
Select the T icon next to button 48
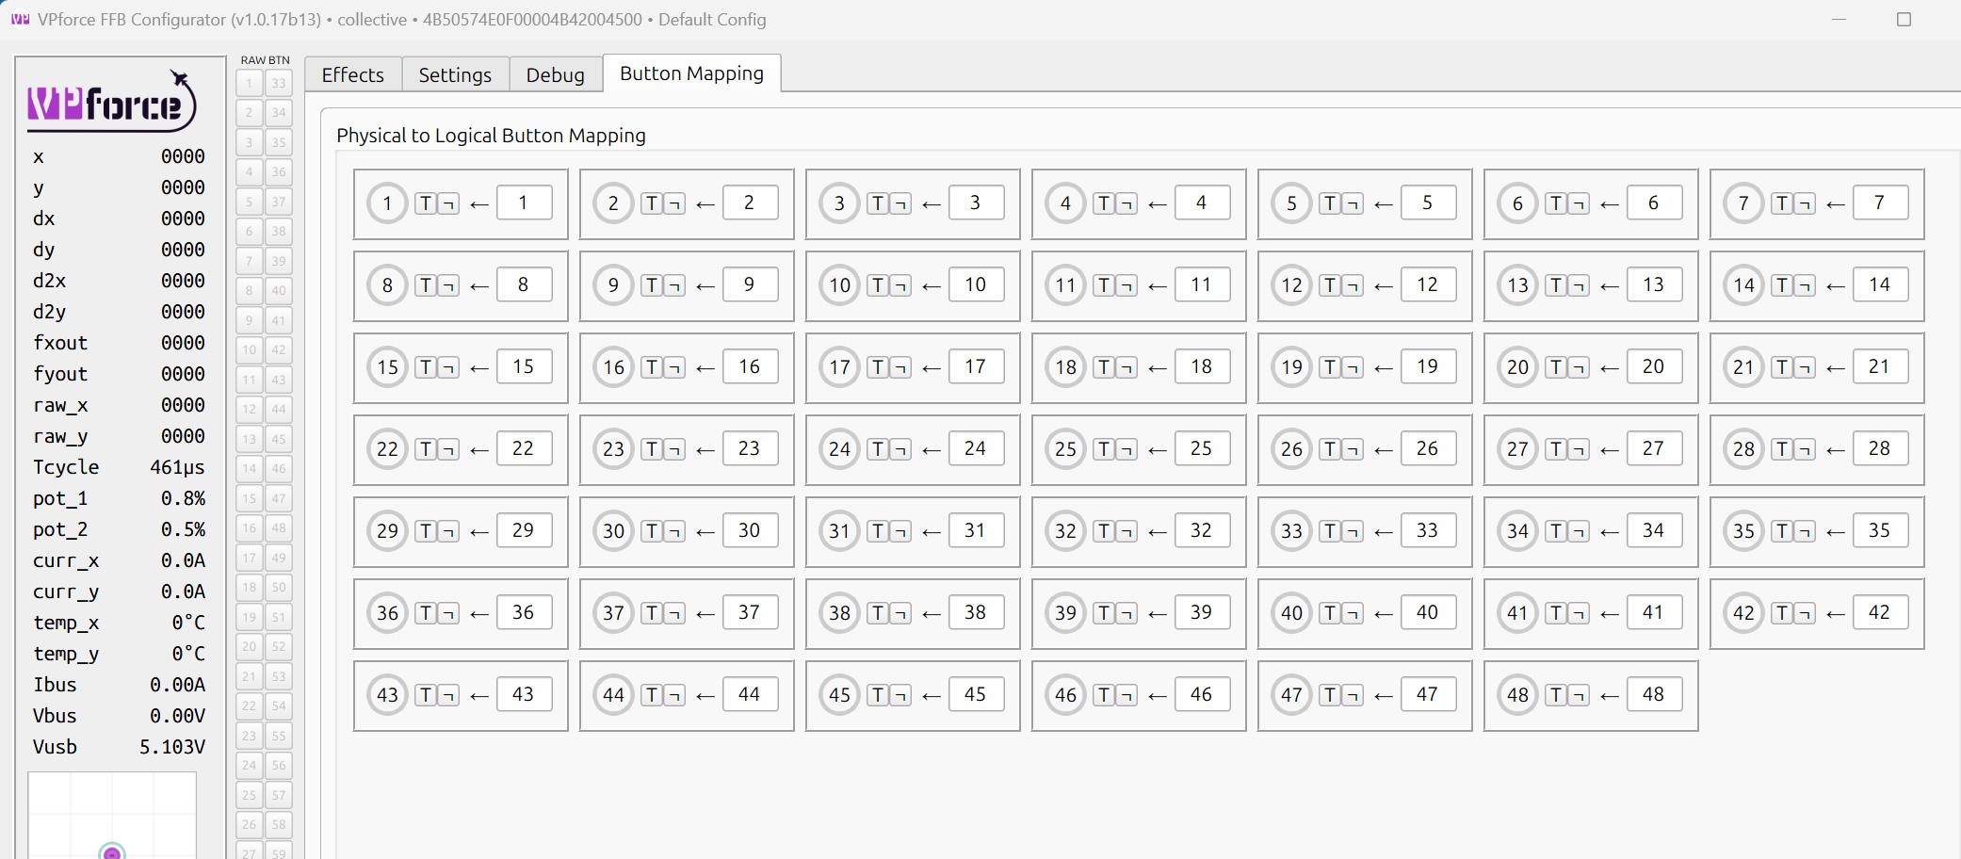pos(1555,694)
